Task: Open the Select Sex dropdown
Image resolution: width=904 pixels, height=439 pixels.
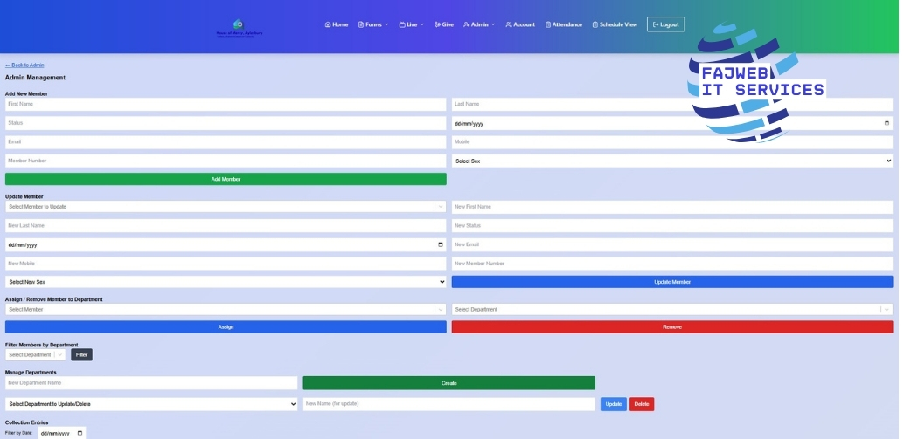Action: click(x=672, y=161)
